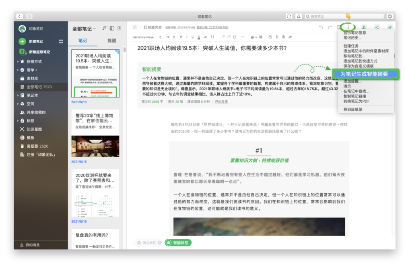The width and height of the screenshot is (412, 264).
Task: Open the note 2020欧洲杯就要来了
Action: 95,193
